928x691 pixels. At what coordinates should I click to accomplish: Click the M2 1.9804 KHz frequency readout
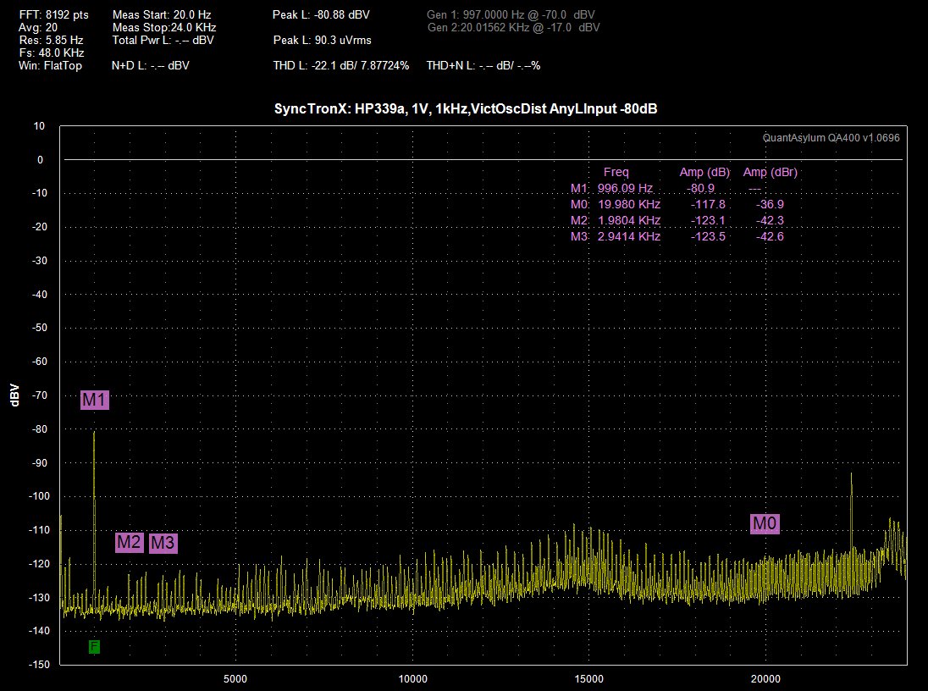(629, 220)
